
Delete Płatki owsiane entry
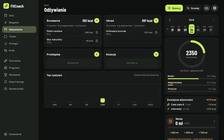(x=97, y=32)
